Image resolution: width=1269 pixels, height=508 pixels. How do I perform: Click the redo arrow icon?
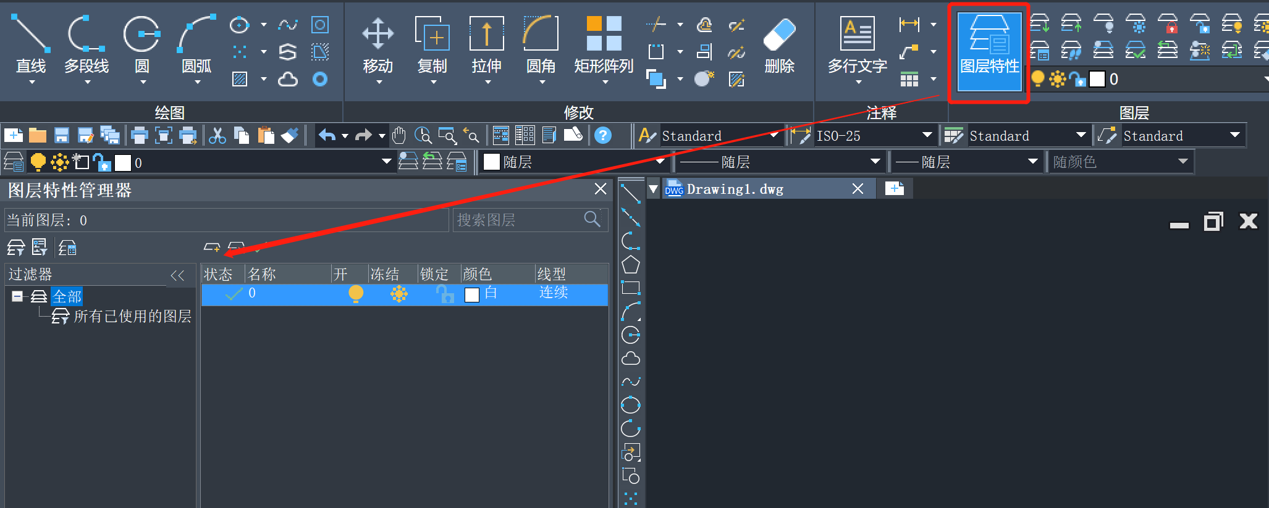pos(363,135)
